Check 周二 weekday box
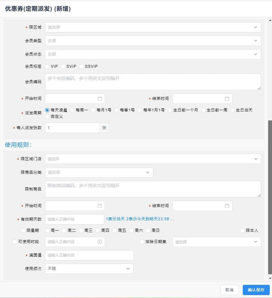 64,231
